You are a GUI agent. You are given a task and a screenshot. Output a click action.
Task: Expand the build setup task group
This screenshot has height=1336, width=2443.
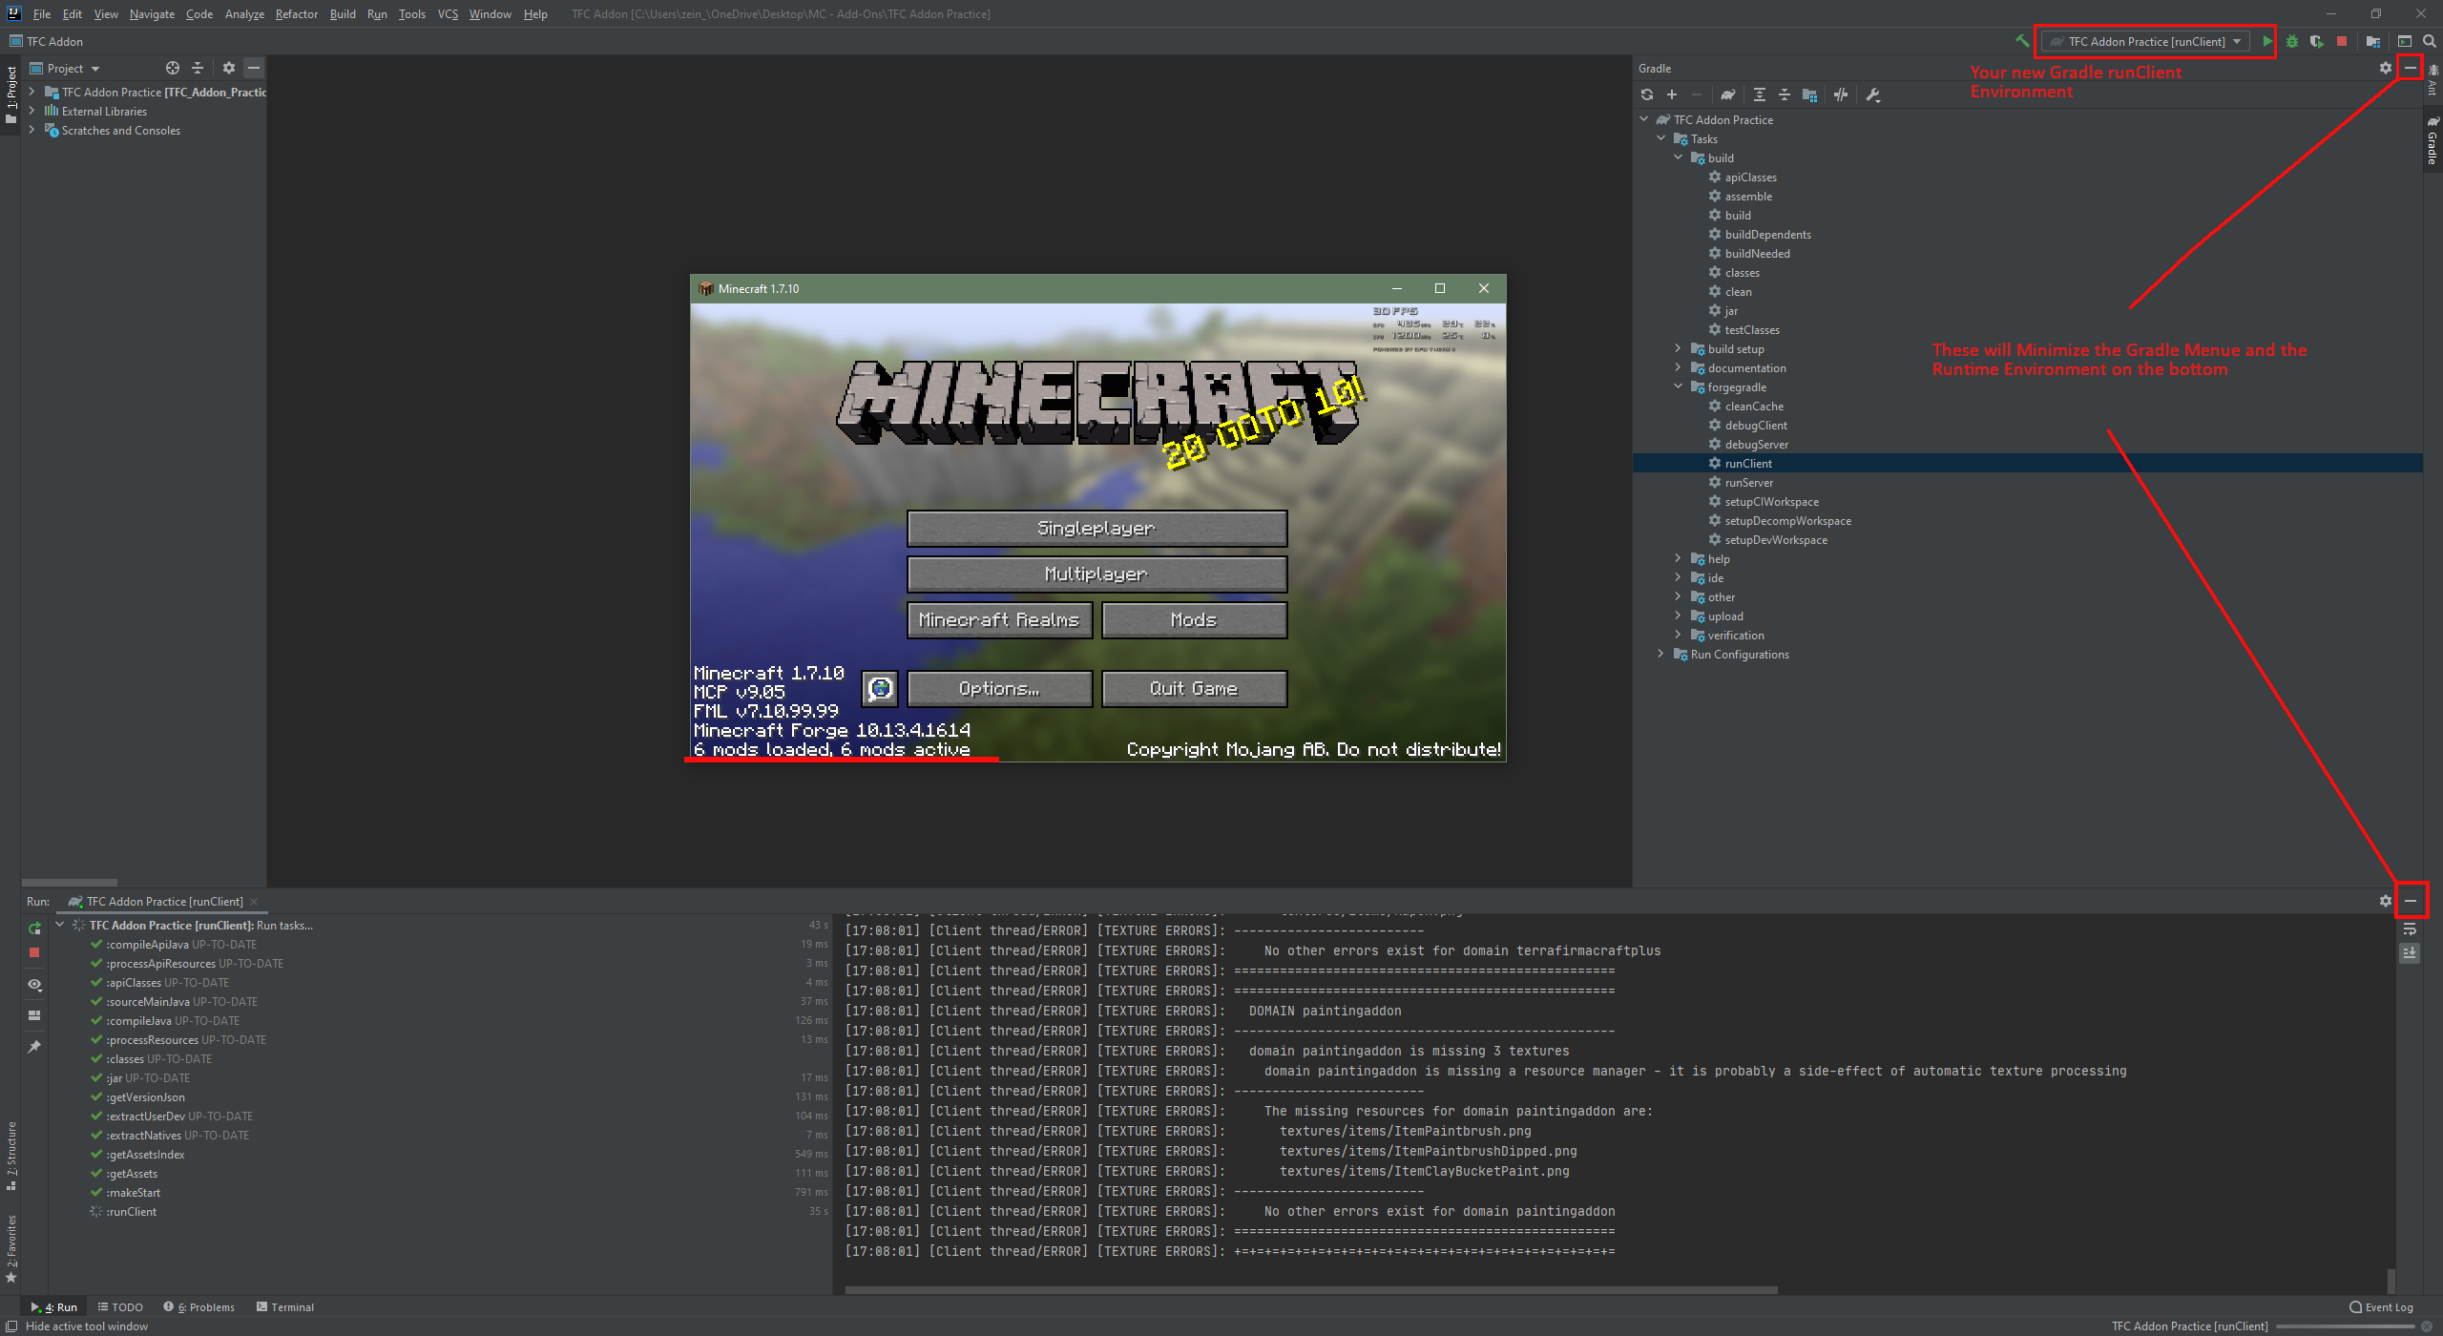pyautogui.click(x=1679, y=348)
